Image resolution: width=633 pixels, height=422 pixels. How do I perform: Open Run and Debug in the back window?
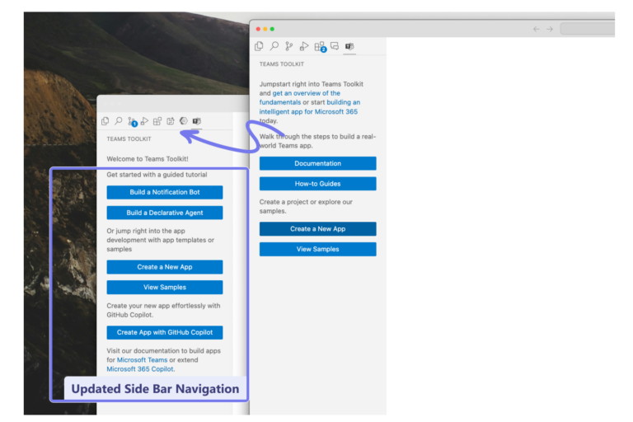(x=144, y=121)
